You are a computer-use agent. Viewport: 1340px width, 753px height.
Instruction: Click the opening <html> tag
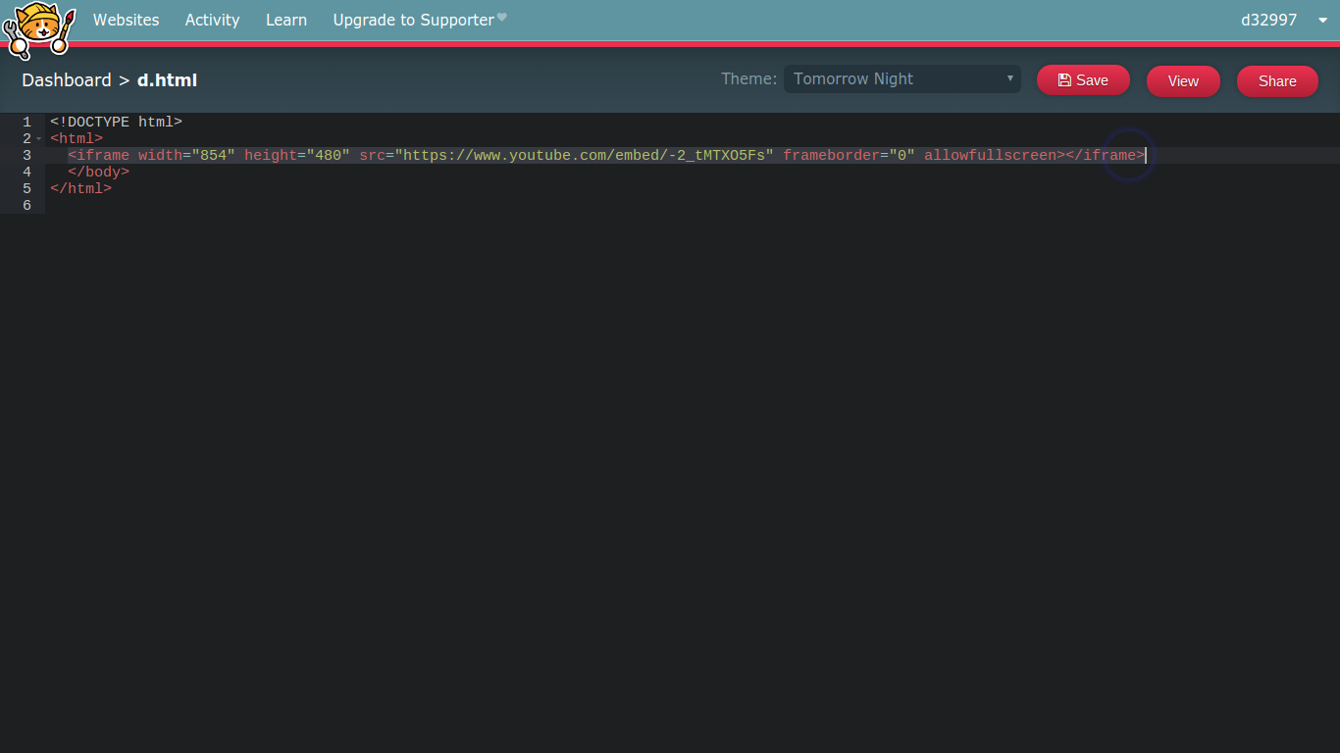point(77,139)
